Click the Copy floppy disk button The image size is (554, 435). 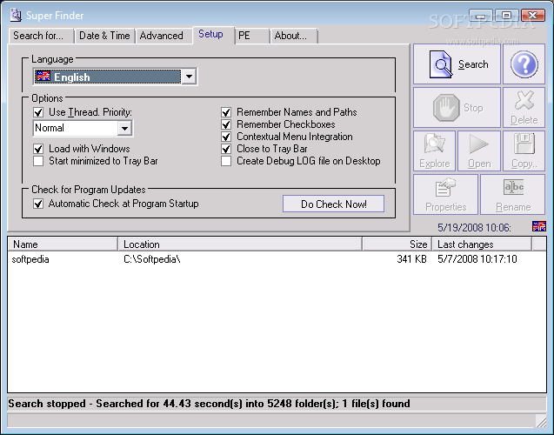524,151
